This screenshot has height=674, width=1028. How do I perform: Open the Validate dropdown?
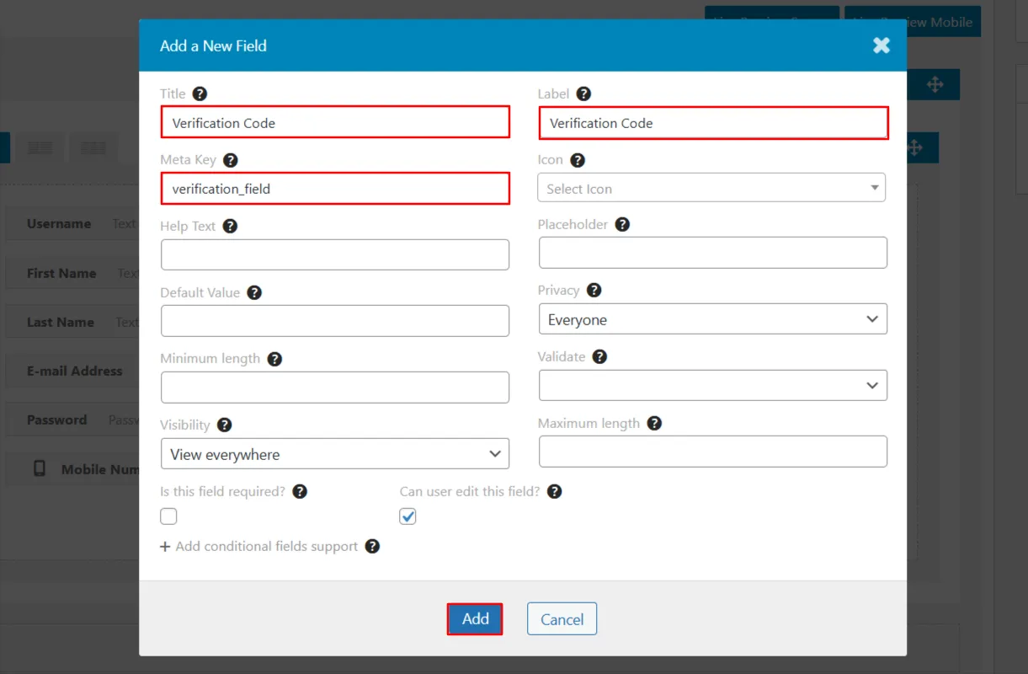click(x=712, y=385)
